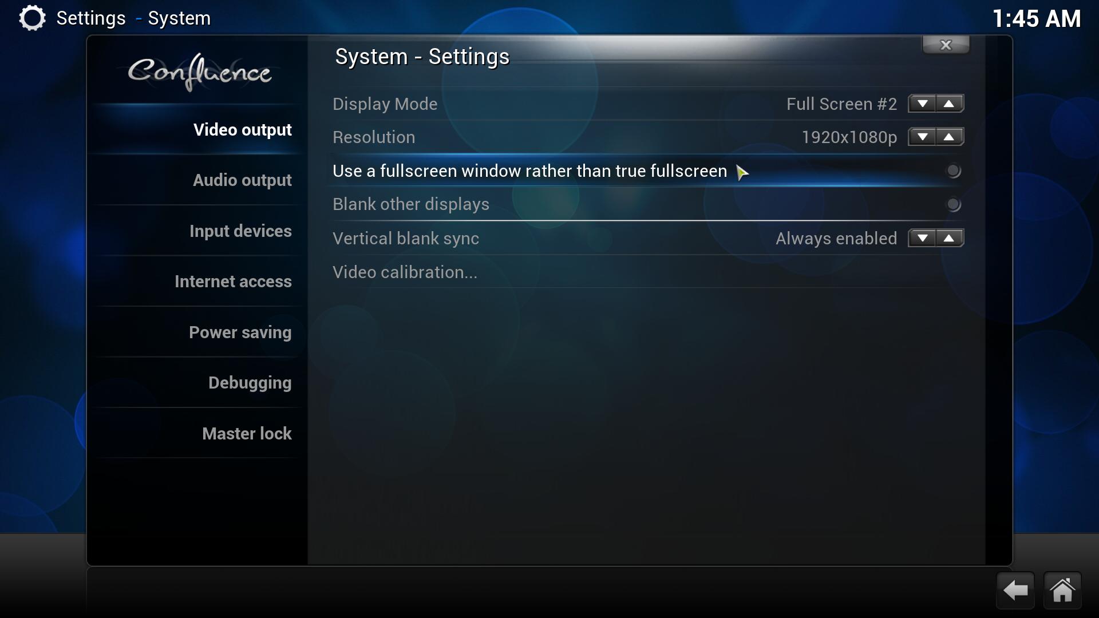Image resolution: width=1099 pixels, height=618 pixels.
Task: Go to Power saving settings
Action: (197, 332)
